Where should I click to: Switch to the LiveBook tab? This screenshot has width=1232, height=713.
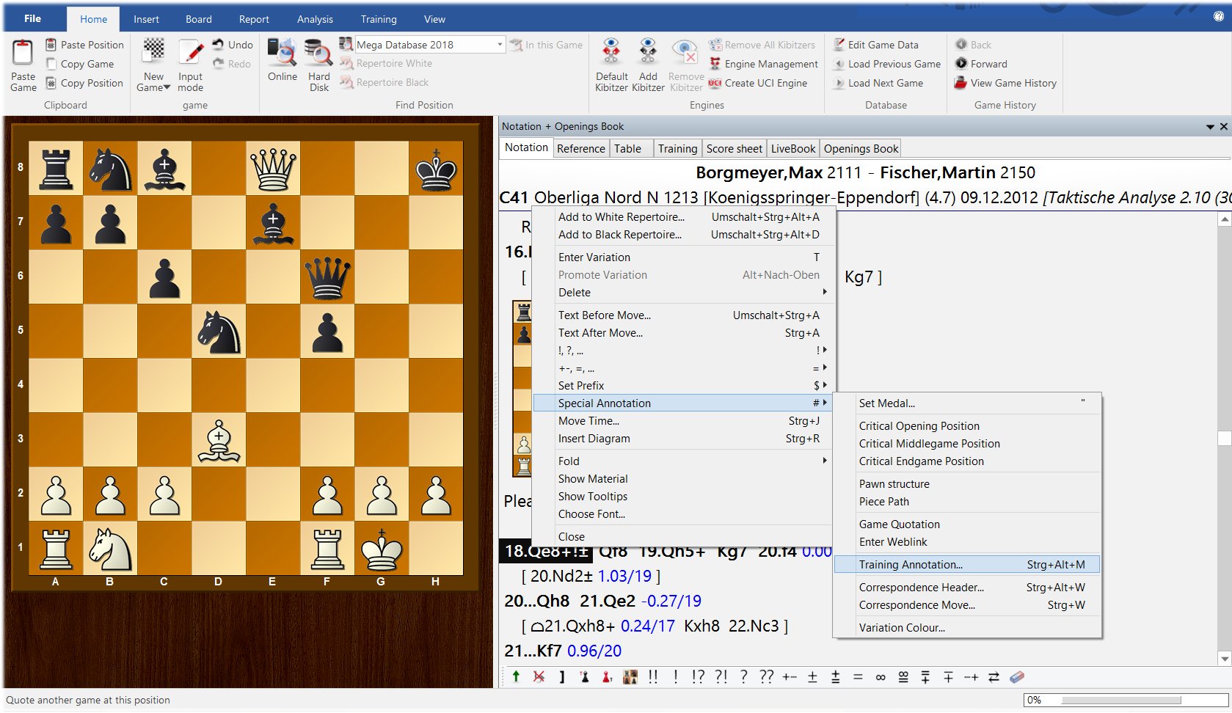792,147
